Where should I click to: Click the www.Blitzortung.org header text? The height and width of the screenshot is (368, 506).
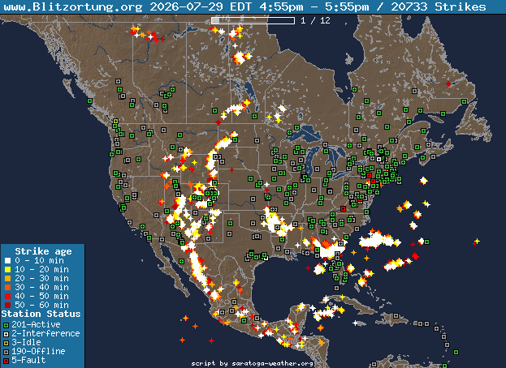click(x=73, y=6)
